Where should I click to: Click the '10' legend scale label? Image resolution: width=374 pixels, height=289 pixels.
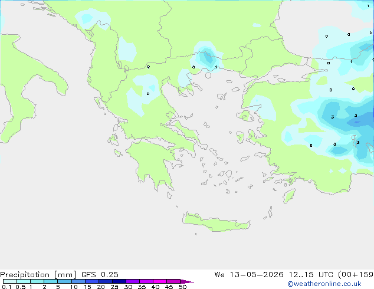[x=74, y=287]
